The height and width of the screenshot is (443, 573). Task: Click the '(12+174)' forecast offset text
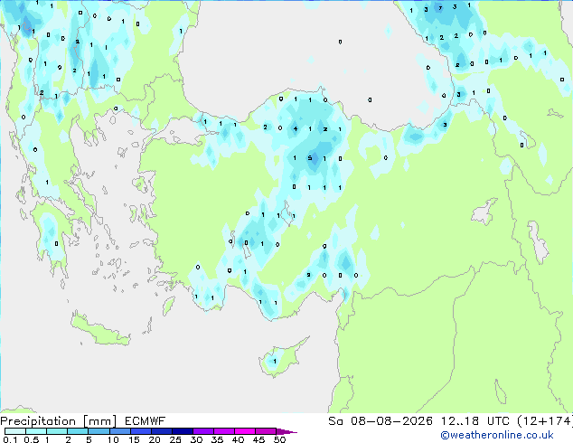(x=544, y=421)
